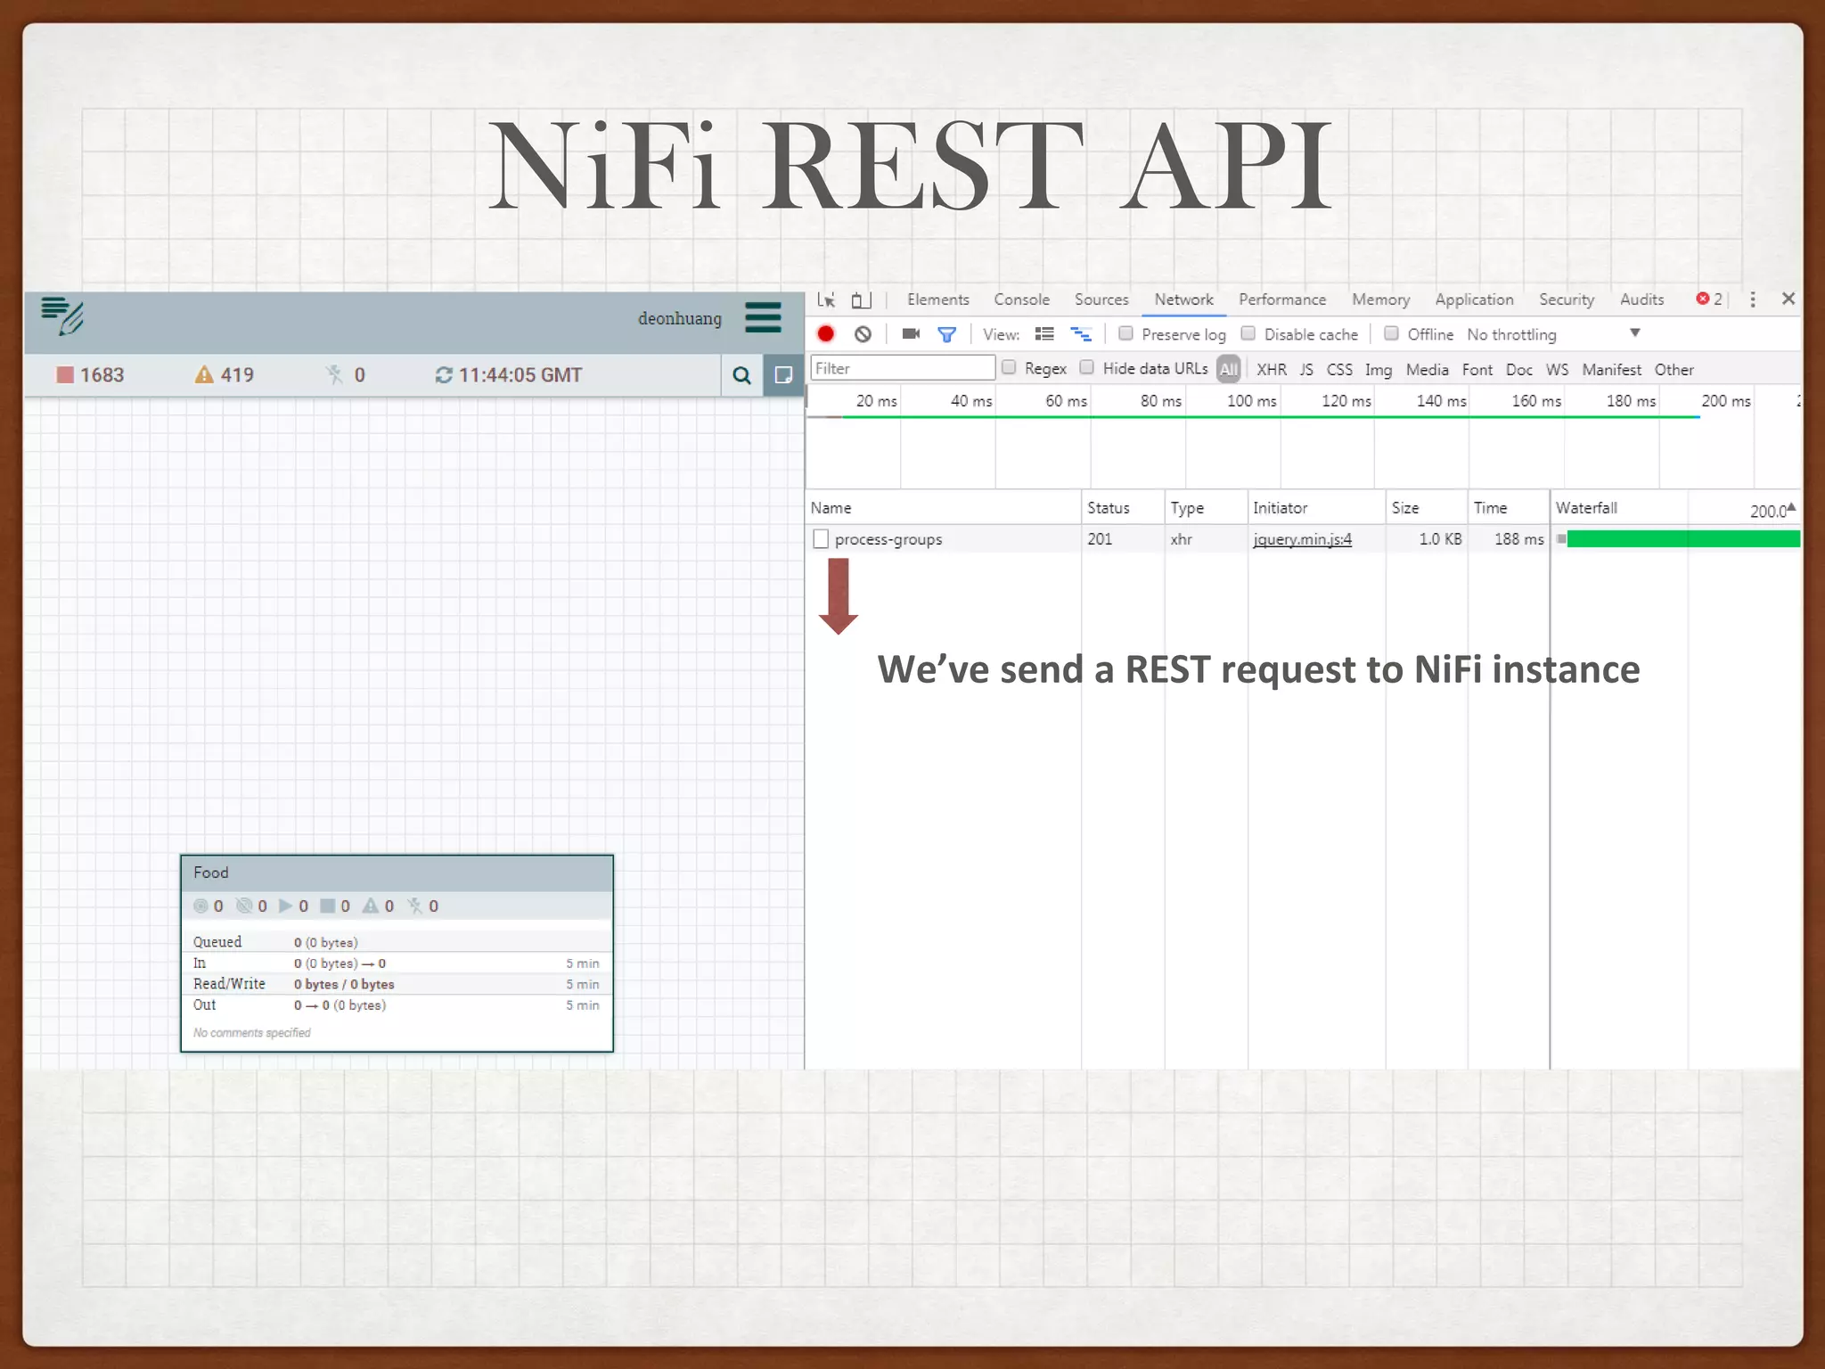
Task: Enable the Regex filter checkbox
Action: click(x=1009, y=367)
